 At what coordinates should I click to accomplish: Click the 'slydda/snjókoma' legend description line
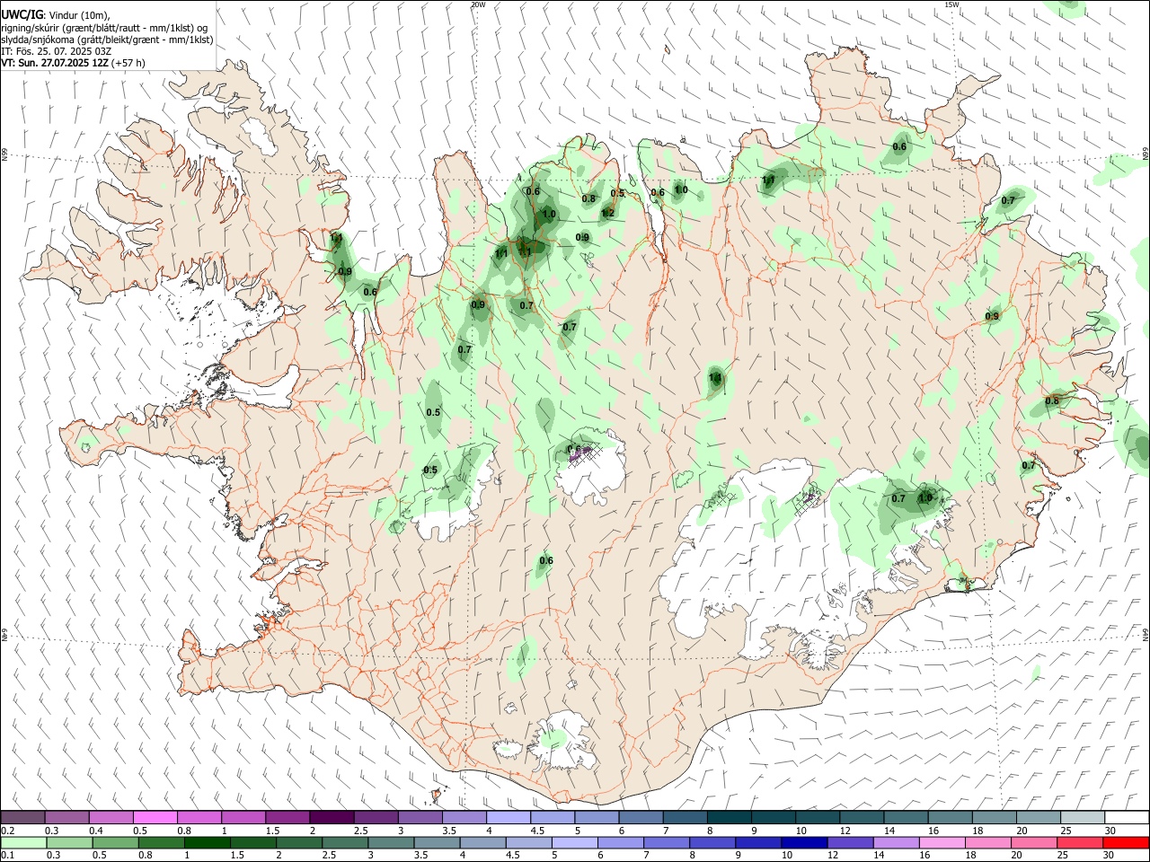(x=107, y=40)
